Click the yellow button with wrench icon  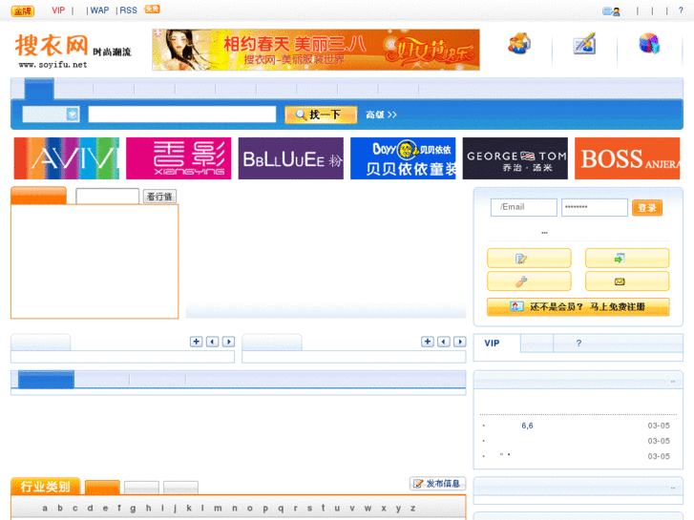[x=529, y=281]
